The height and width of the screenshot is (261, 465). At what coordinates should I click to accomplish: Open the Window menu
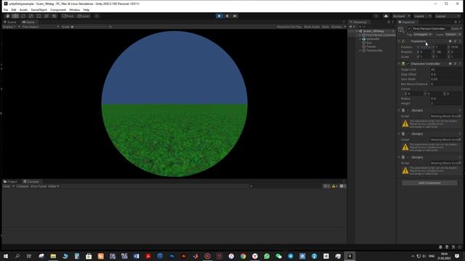tap(74, 9)
